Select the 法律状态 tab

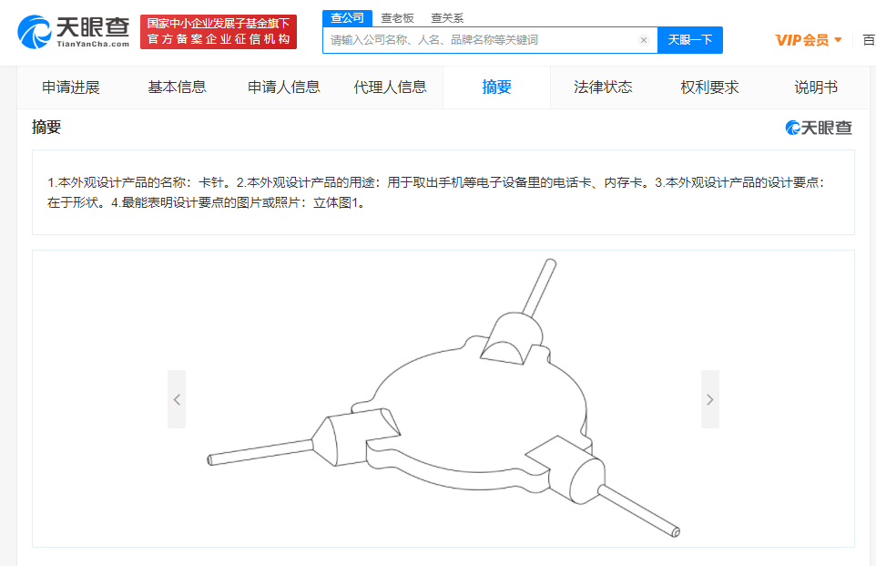click(603, 87)
